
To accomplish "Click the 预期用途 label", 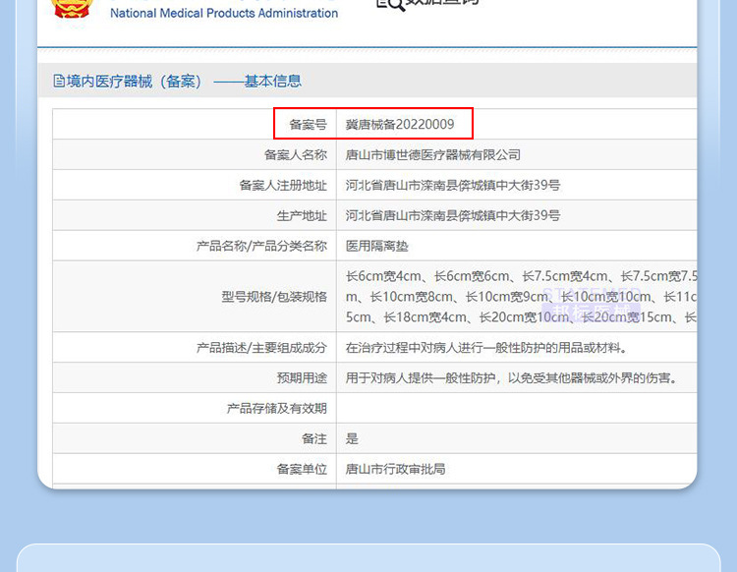I will pos(302,377).
